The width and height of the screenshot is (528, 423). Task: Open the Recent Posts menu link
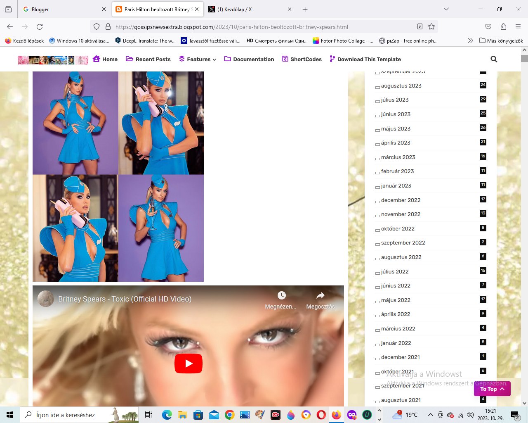[148, 59]
